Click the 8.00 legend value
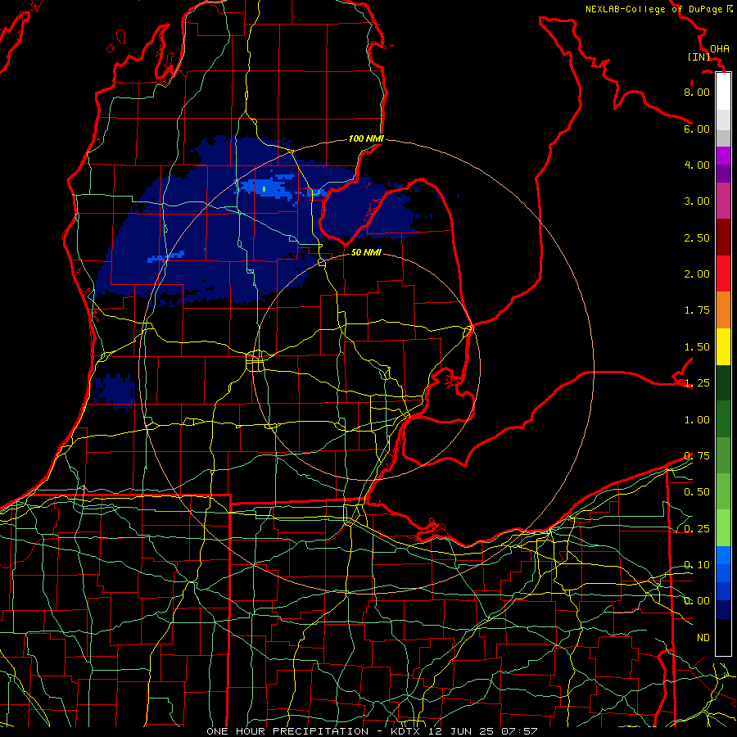The height and width of the screenshot is (737, 737). click(697, 92)
